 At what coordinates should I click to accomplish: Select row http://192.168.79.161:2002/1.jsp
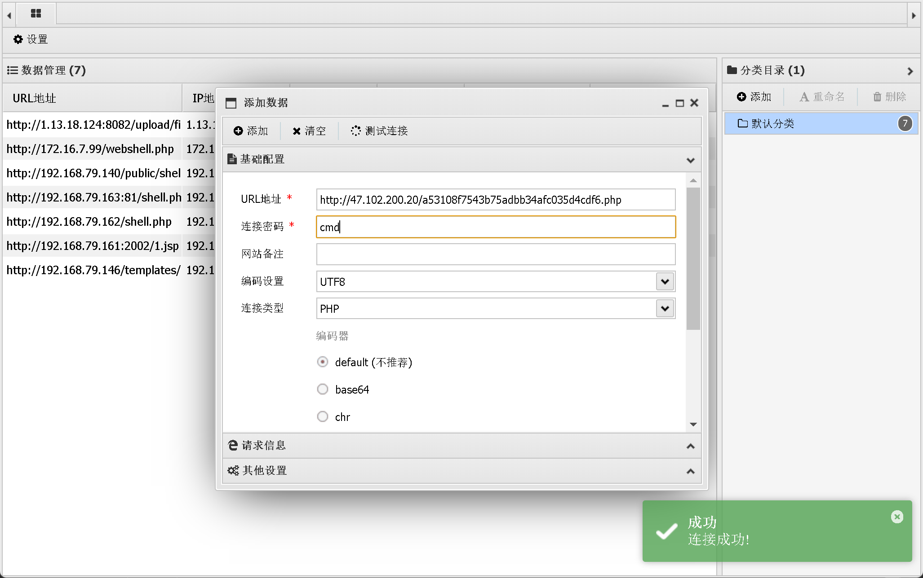93,246
